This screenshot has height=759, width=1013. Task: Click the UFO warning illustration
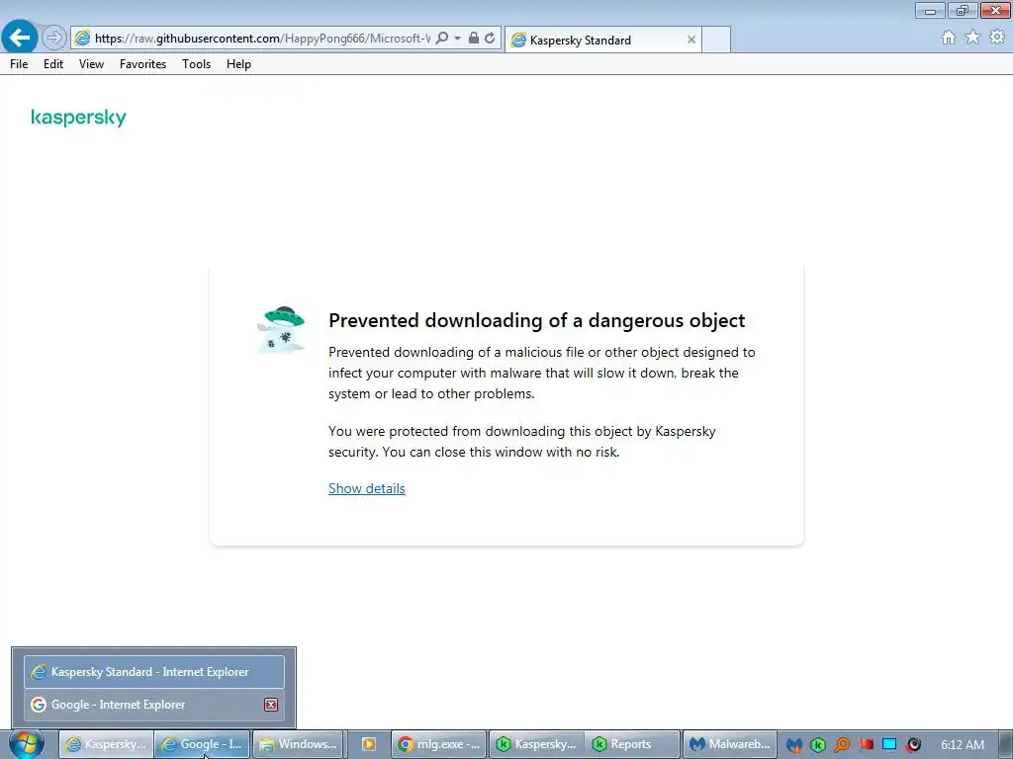[281, 330]
